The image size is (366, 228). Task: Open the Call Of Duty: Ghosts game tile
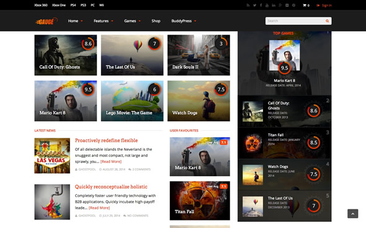tap(66, 55)
